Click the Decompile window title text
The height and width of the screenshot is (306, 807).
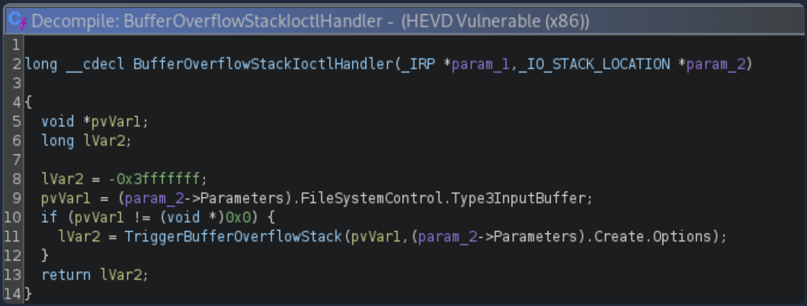click(x=310, y=22)
